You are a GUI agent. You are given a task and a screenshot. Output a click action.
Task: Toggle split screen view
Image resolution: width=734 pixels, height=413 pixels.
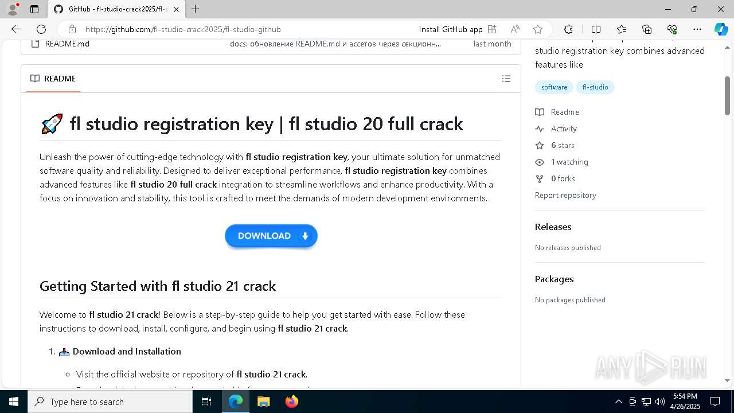click(596, 29)
